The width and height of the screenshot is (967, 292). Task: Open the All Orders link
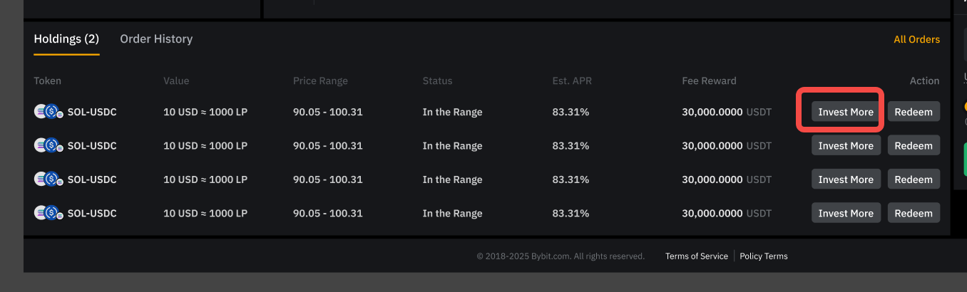[916, 39]
